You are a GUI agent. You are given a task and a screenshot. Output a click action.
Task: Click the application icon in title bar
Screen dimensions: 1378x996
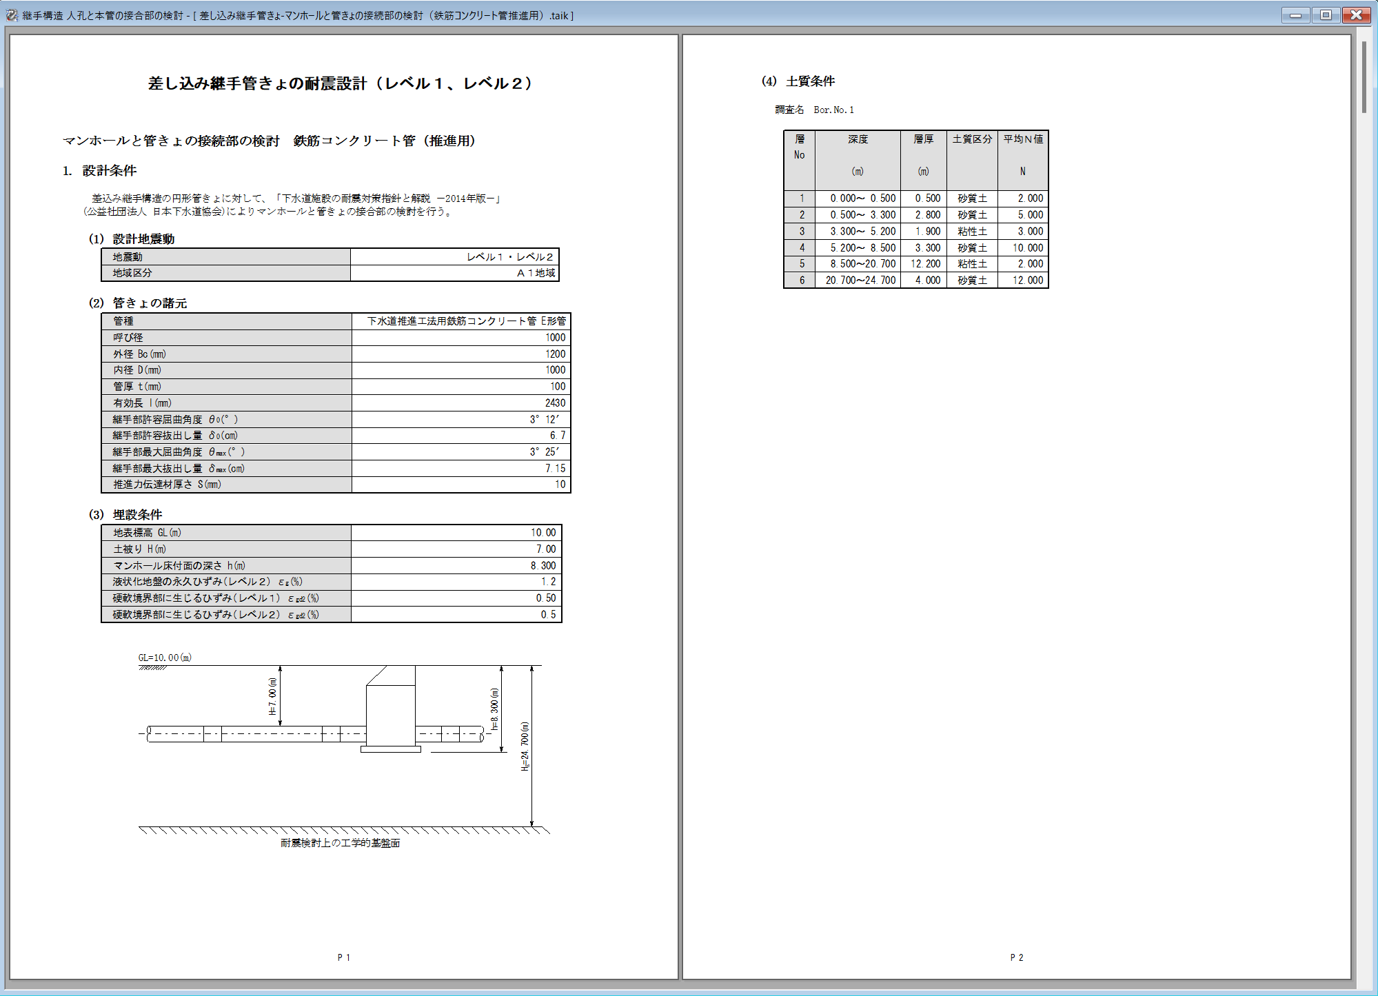pyautogui.click(x=12, y=14)
